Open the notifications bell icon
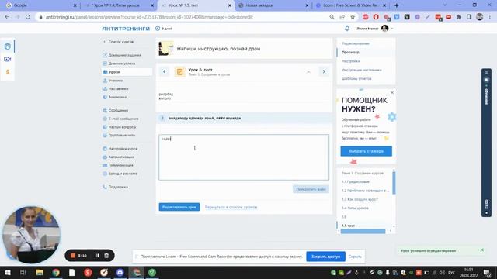This screenshot has width=497, height=279. 347,29
